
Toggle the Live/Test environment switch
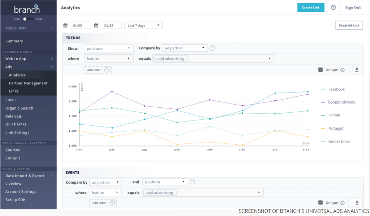[x=27, y=19]
